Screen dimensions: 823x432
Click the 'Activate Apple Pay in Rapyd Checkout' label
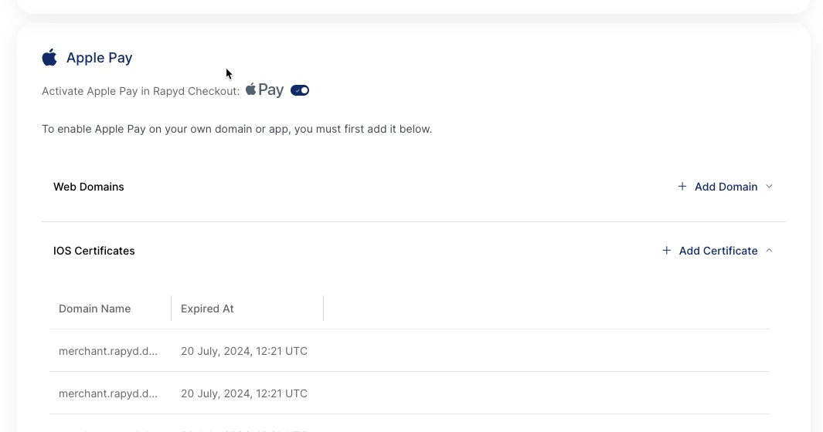[141, 91]
